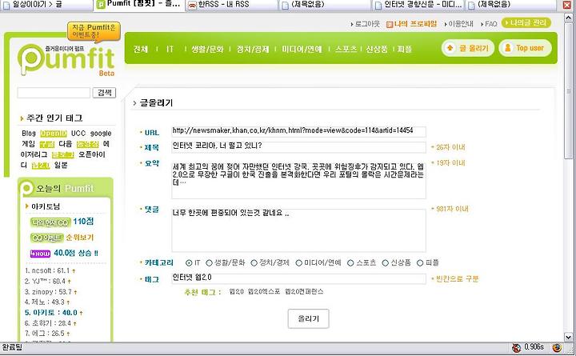Click the Top user button
The width and height of the screenshot is (576, 356).
click(526, 48)
